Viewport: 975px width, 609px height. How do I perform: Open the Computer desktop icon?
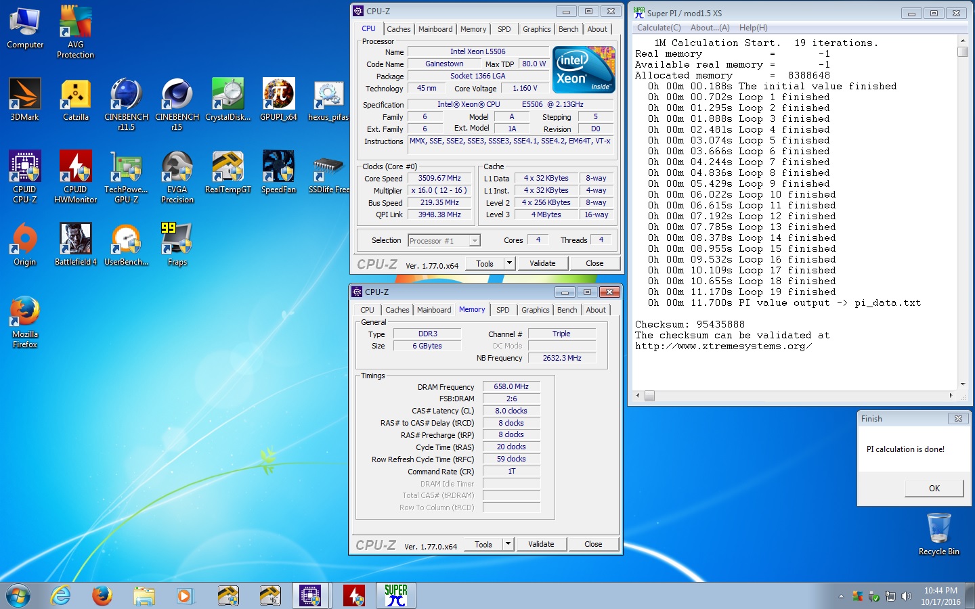25,28
